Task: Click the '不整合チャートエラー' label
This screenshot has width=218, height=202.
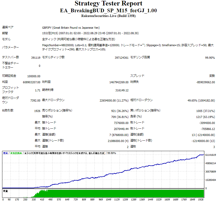Action: tap(10, 65)
